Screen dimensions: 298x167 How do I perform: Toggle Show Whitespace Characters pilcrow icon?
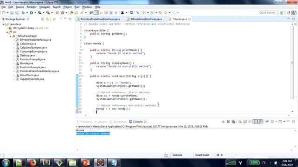116,13
